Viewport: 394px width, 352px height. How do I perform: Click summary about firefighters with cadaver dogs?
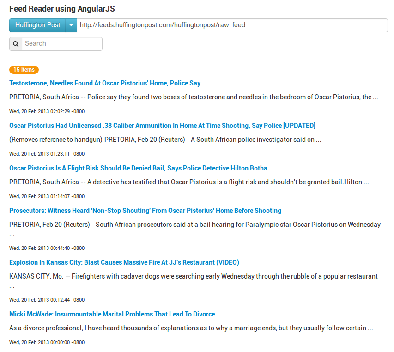coord(194,281)
